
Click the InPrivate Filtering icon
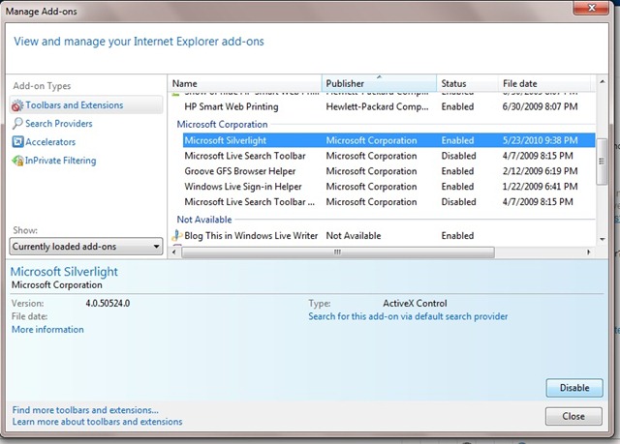pyautogui.click(x=17, y=161)
